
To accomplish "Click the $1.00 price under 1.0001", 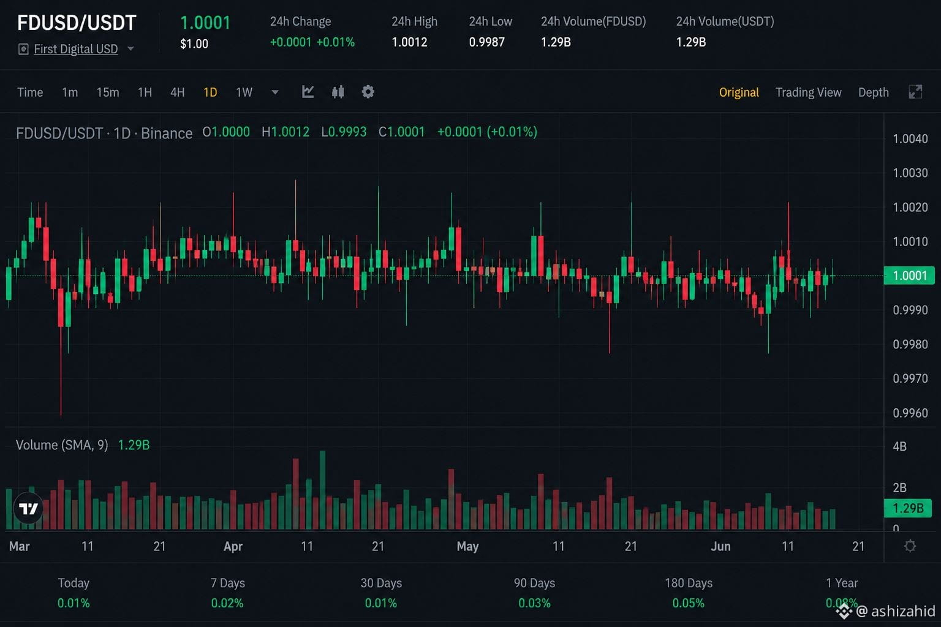I will coord(194,44).
